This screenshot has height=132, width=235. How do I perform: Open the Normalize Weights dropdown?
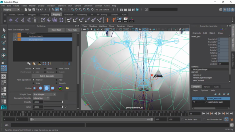click(41, 98)
